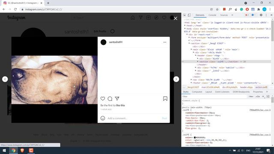Open the activity heart icon in navbar
Viewport: 274px width, 154px height.
[164, 18]
